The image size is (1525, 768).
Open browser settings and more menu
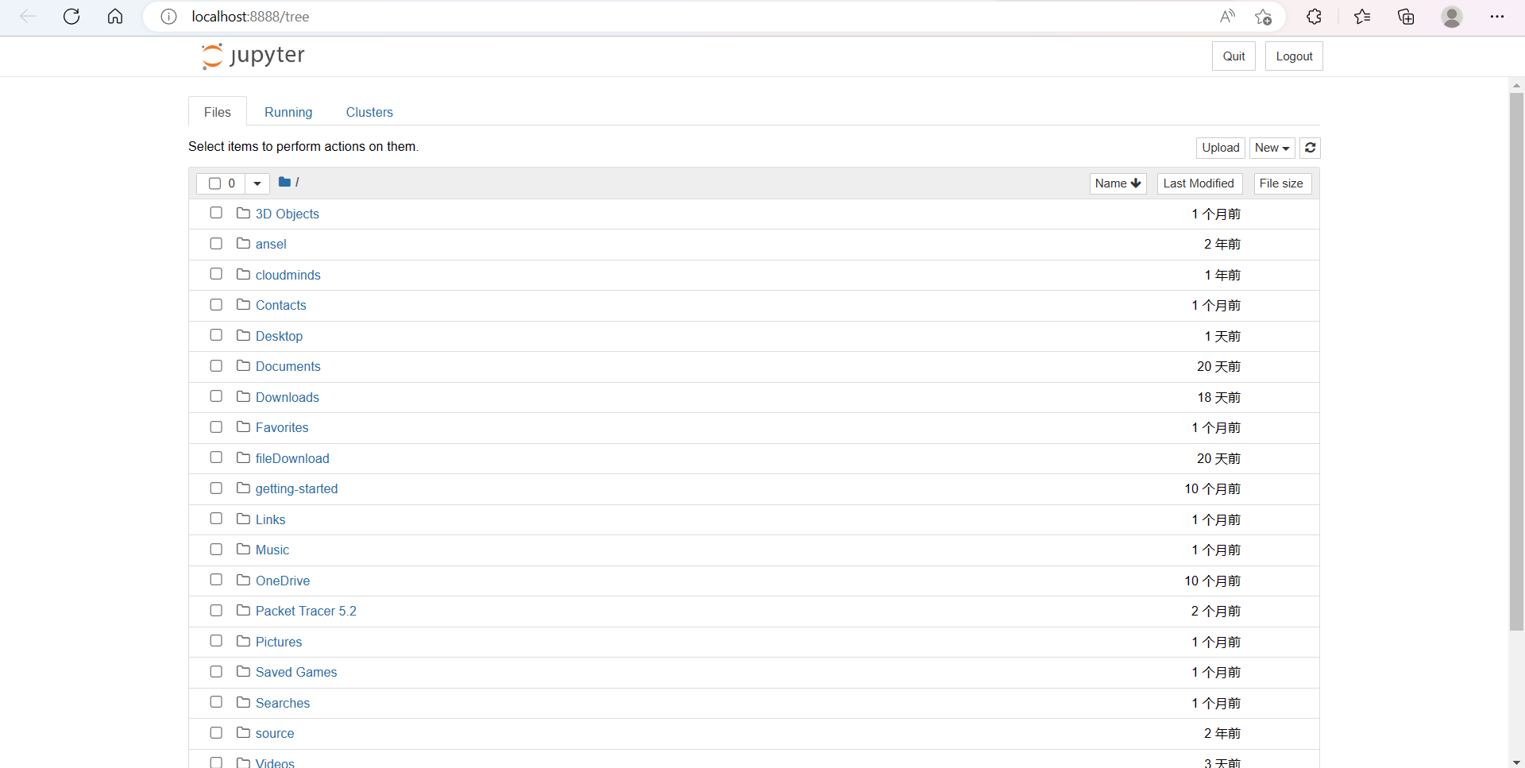click(x=1497, y=17)
